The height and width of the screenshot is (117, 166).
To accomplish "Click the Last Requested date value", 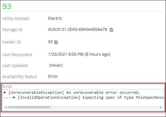I will [79, 54].
